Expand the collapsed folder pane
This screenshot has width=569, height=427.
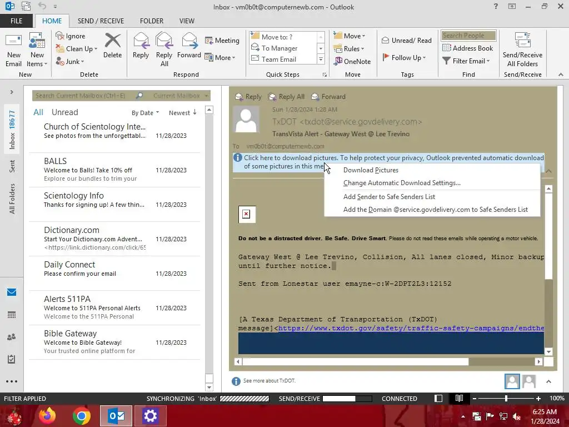pyautogui.click(x=12, y=92)
